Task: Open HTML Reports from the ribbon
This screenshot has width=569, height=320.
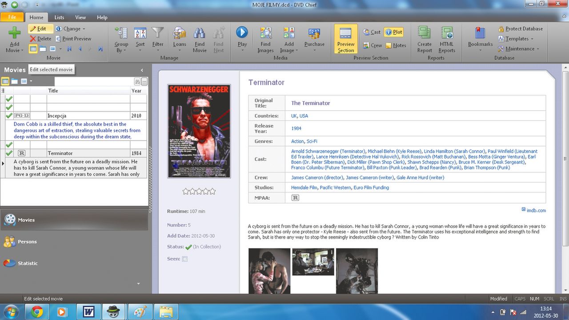Action: pyautogui.click(x=447, y=40)
